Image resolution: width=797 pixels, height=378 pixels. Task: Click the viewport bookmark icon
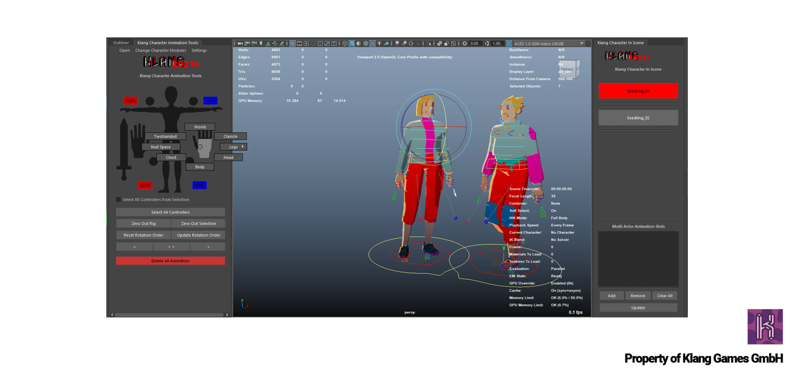[261, 44]
